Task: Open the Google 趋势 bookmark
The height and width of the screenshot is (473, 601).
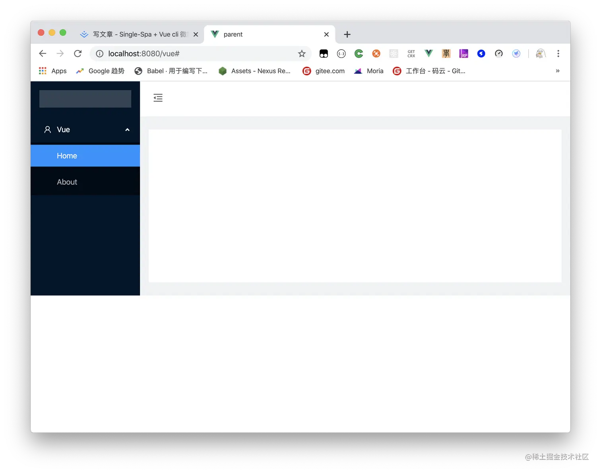Action: 100,71
